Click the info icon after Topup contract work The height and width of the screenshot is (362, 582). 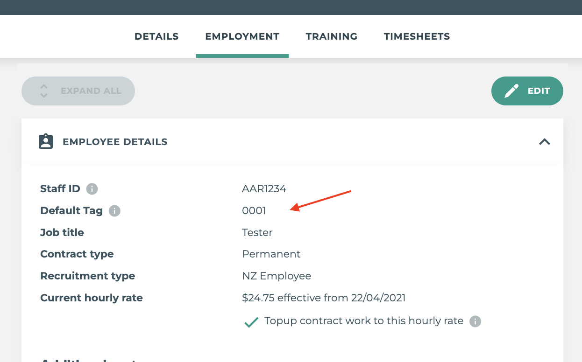(x=475, y=321)
